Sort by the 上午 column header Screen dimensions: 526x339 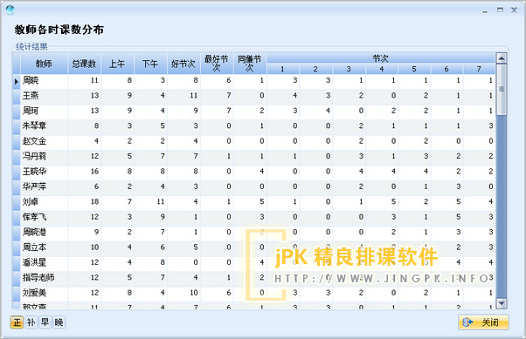click(117, 64)
